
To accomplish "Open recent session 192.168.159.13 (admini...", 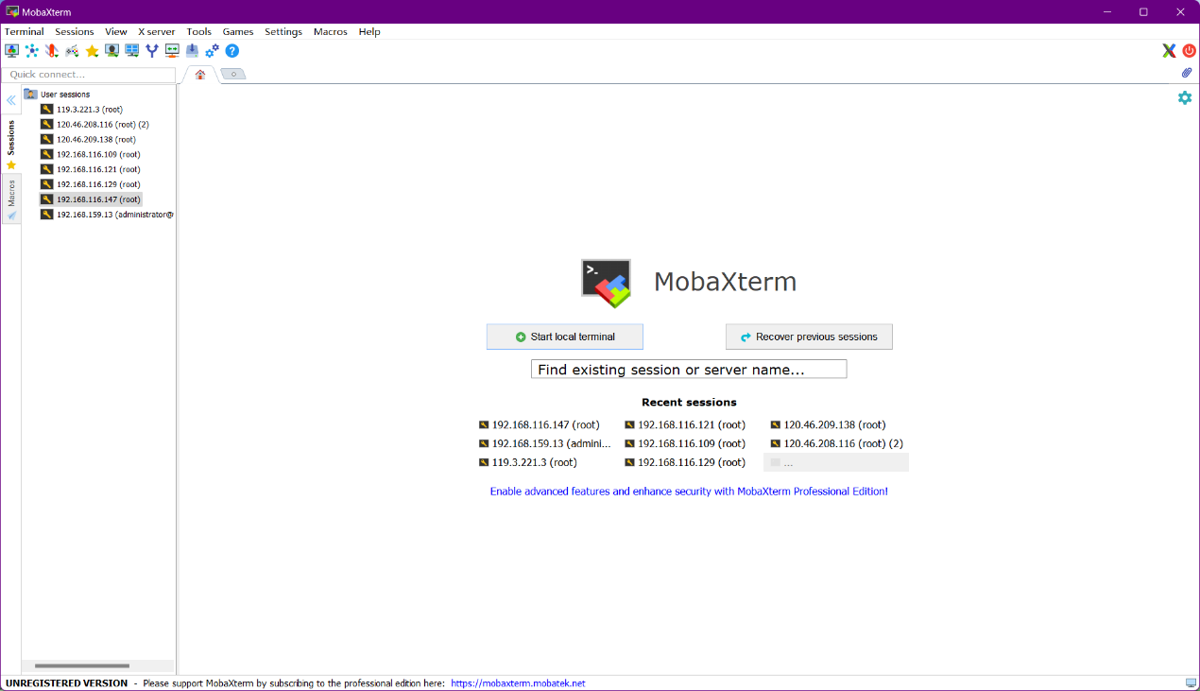I will [545, 443].
